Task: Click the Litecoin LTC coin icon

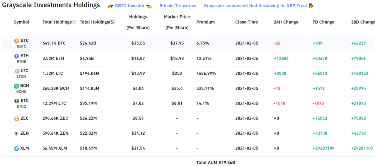Action: [17, 71]
